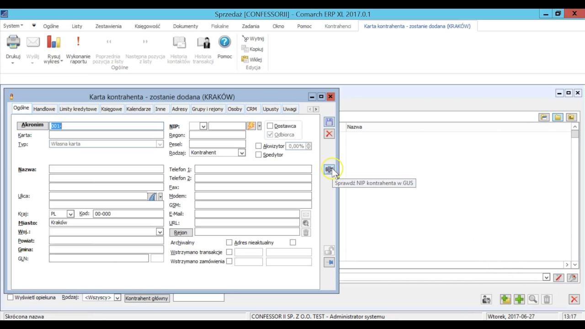
Task: Open the Rodzaj Kontrahent dropdown
Action: point(242,153)
